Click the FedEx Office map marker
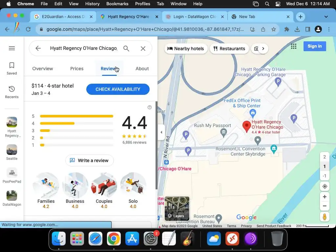Screen dimensions: 336x252 coord(253,113)
